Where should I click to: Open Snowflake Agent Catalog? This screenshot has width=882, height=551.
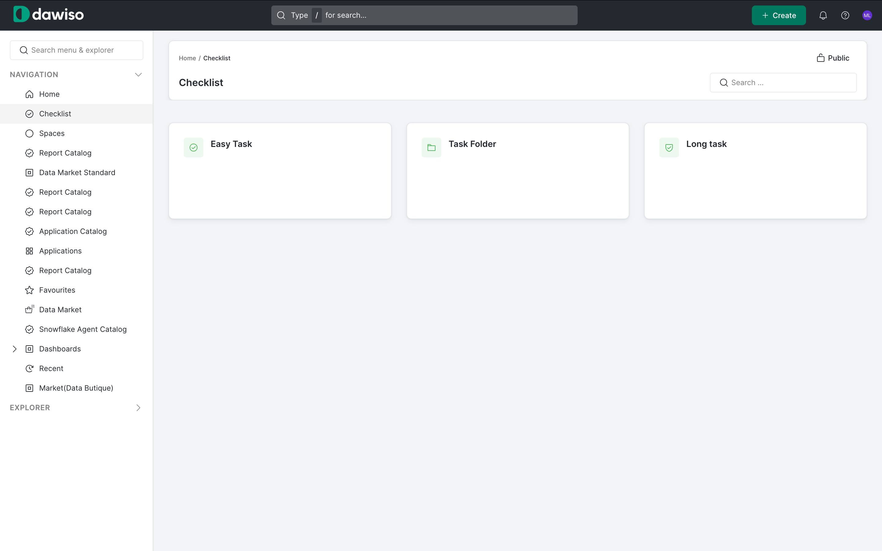(77, 329)
